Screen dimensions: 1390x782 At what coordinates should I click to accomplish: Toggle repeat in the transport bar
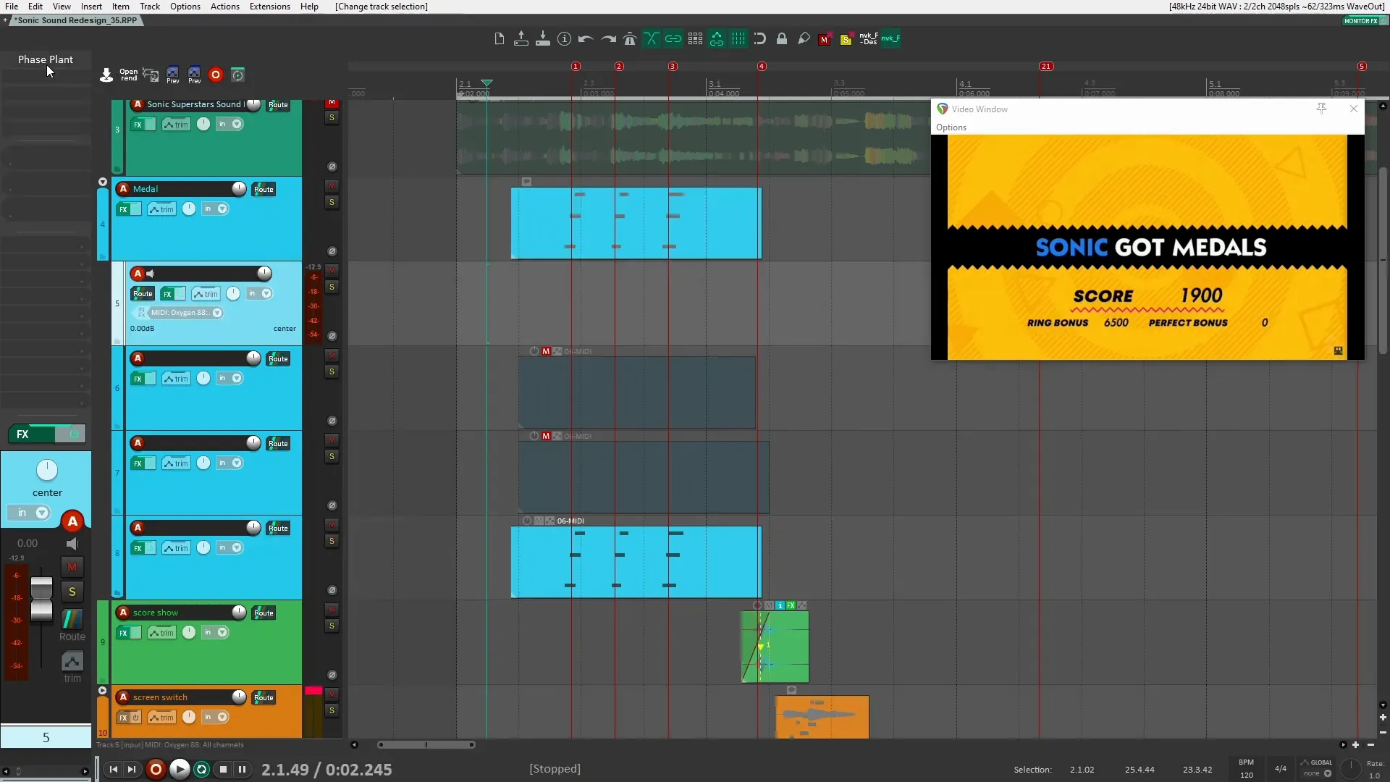[202, 770]
